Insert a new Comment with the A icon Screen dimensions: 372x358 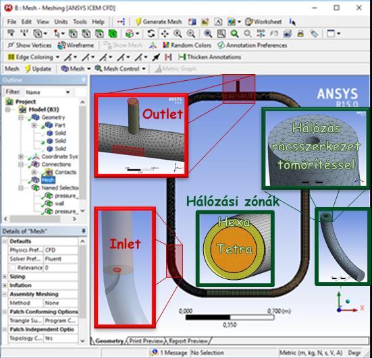point(218,22)
